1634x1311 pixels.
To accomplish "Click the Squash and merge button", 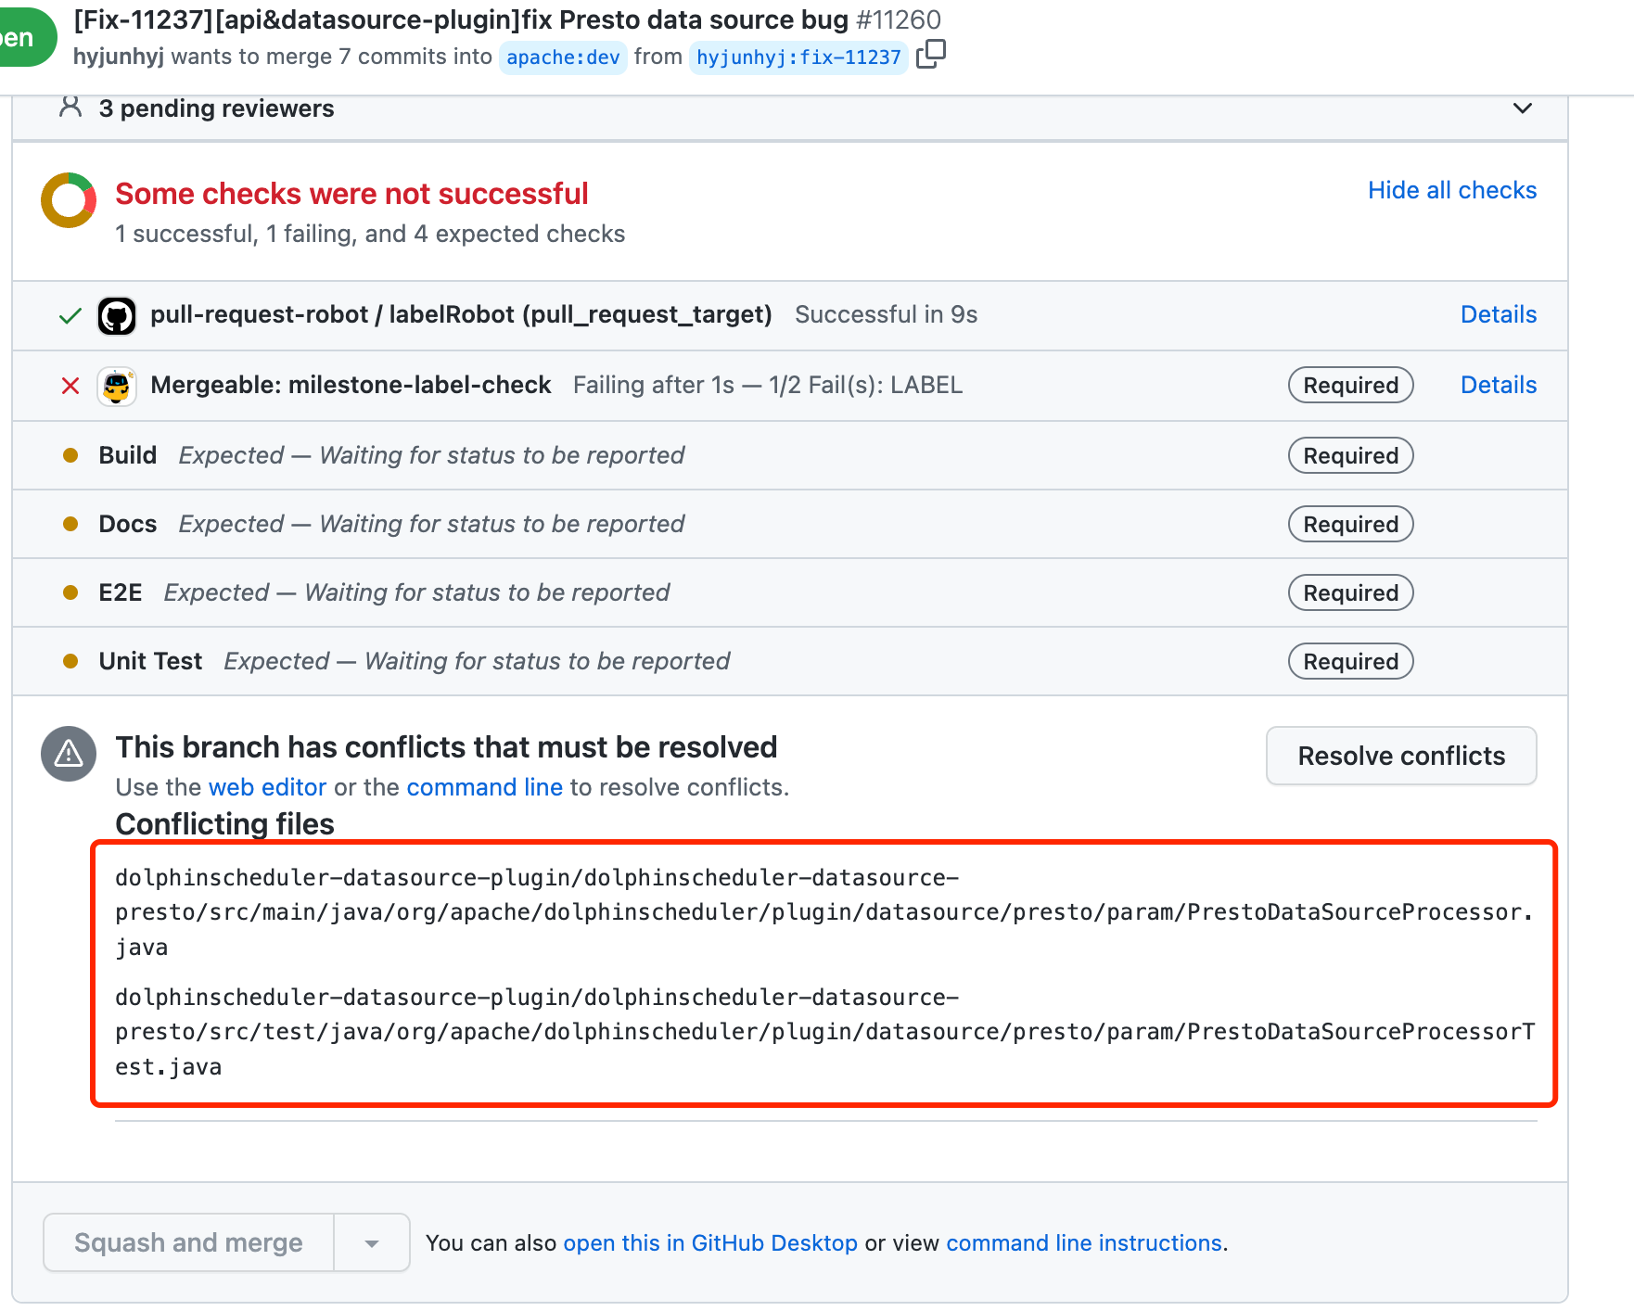I will [188, 1243].
